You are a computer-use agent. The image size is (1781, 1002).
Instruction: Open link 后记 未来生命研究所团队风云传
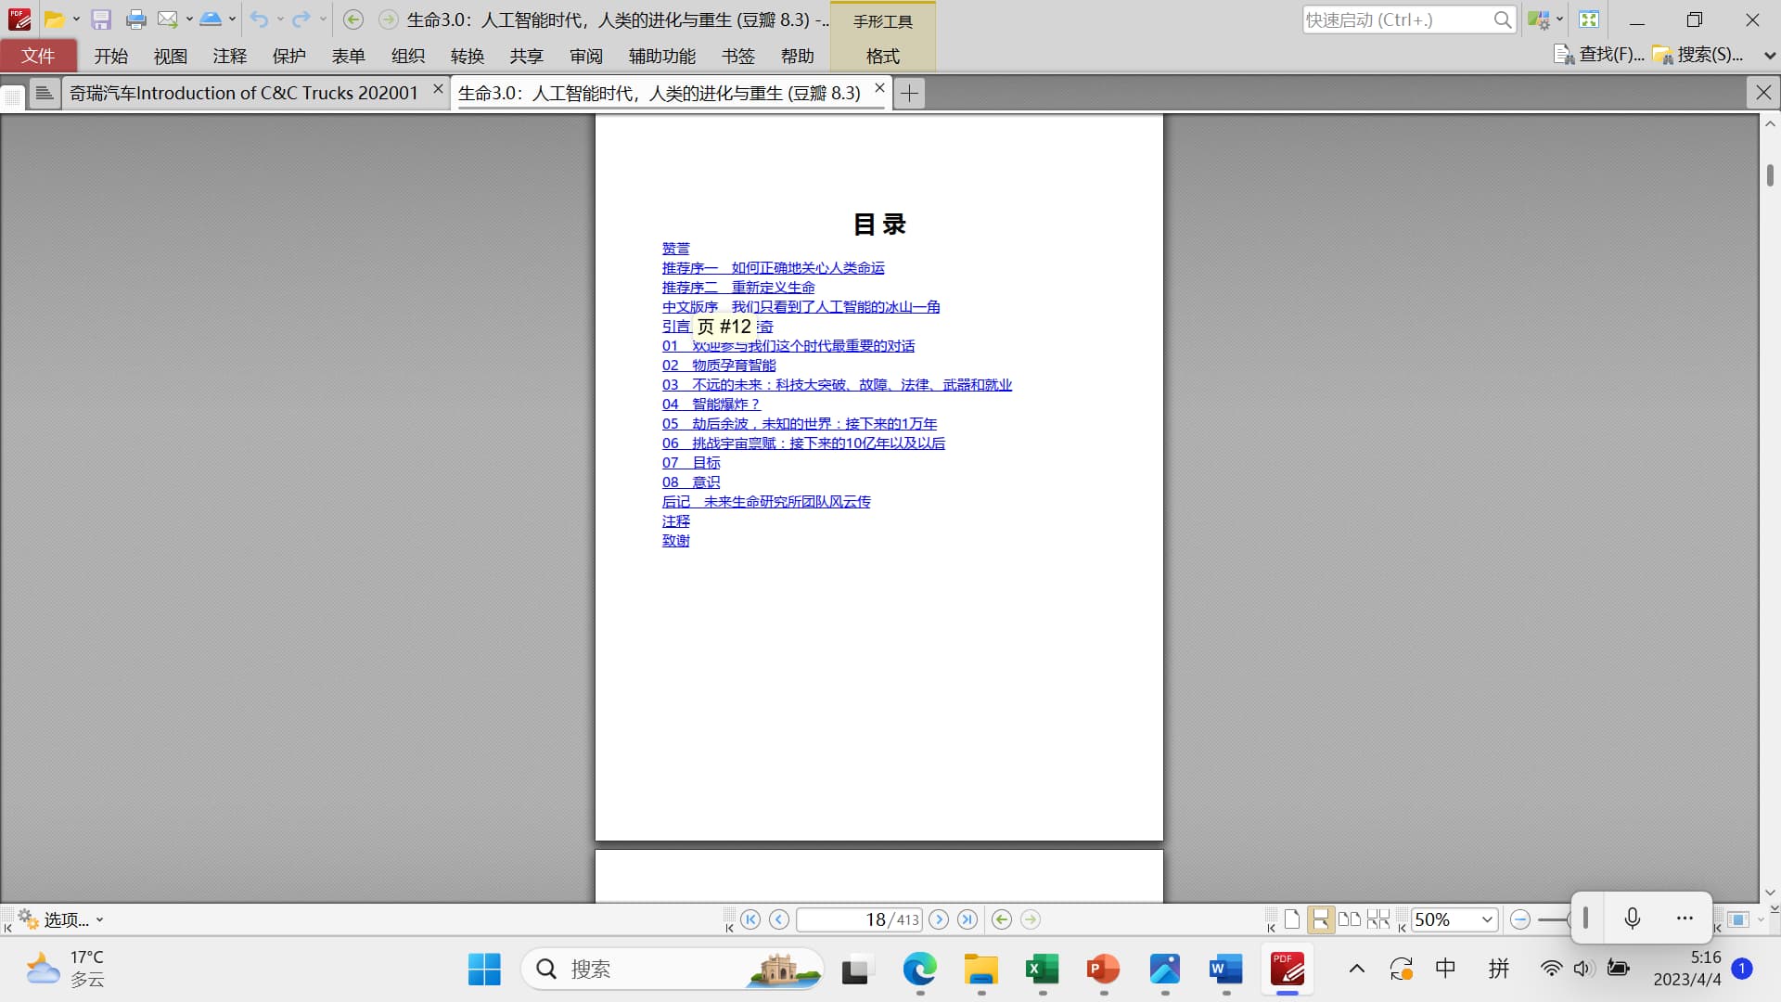pyautogui.click(x=766, y=502)
